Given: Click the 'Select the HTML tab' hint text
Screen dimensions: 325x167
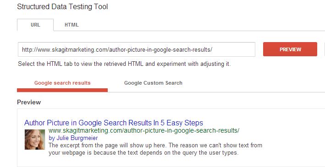Looking at the screenshot, I should 124,64.
